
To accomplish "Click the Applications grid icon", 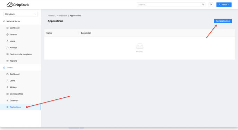I will [7, 107].
